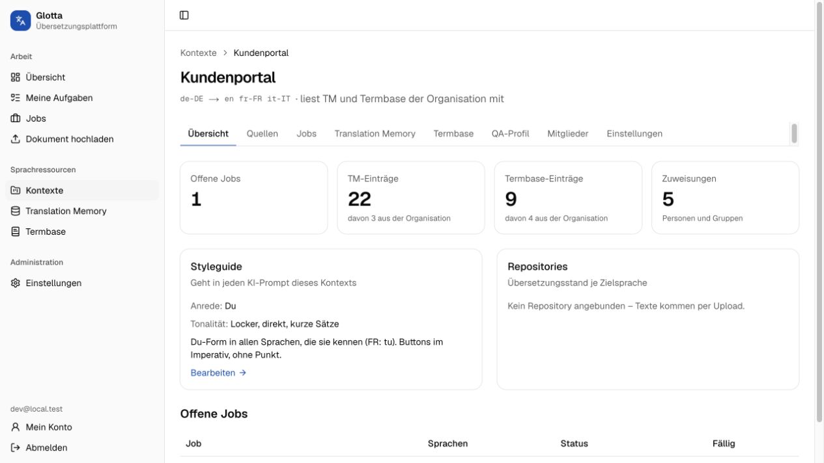Image resolution: width=824 pixels, height=463 pixels.
Task: Click the Termbase-Einträge stat card
Action: point(568,198)
